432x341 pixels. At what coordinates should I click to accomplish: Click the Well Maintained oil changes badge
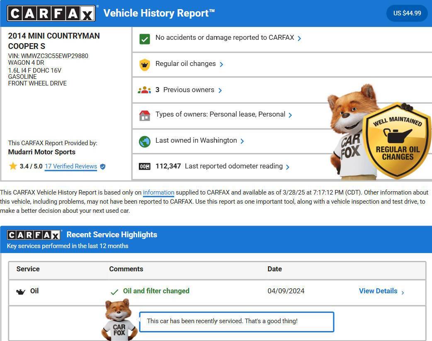pyautogui.click(x=397, y=141)
